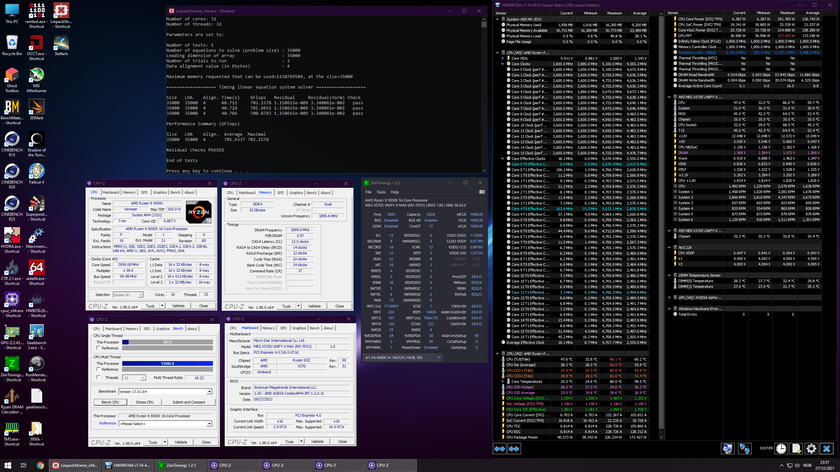
Task: Open the ZenTimings Tools menu
Action: point(381,192)
